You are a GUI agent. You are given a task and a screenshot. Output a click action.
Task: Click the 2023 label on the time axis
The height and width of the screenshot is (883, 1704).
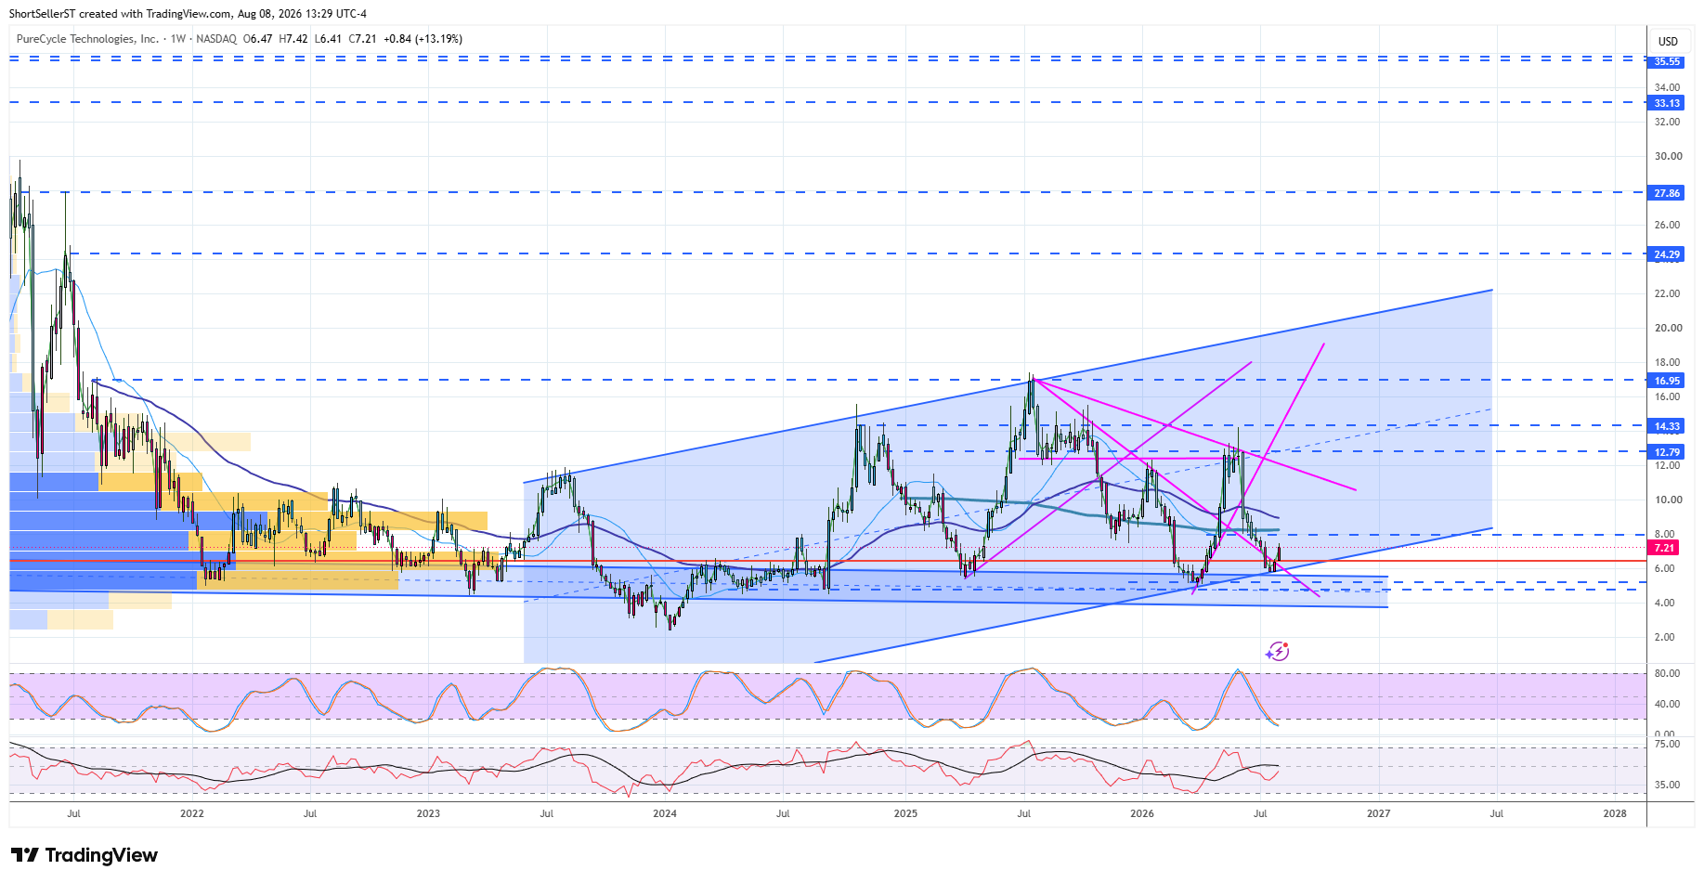pos(428,813)
